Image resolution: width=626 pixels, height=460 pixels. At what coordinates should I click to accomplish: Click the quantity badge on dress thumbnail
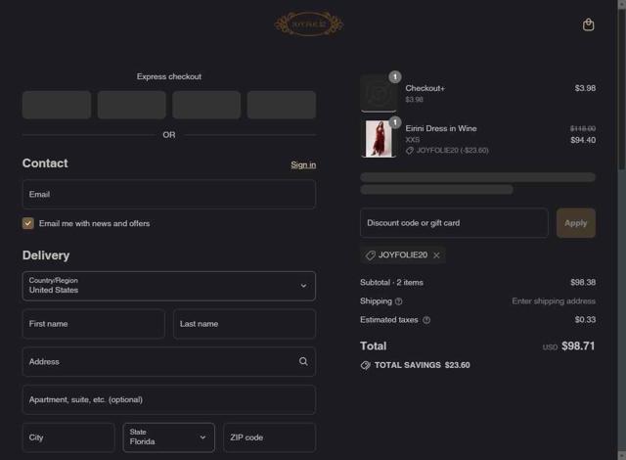395,122
